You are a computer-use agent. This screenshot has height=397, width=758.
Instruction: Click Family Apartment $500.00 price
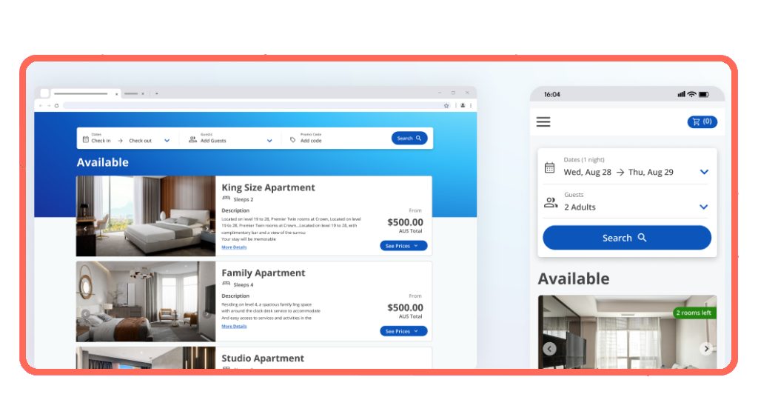click(x=405, y=307)
